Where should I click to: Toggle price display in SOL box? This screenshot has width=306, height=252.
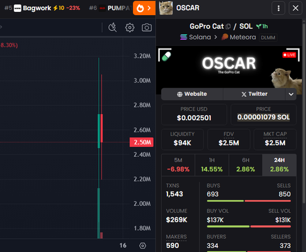(x=263, y=115)
